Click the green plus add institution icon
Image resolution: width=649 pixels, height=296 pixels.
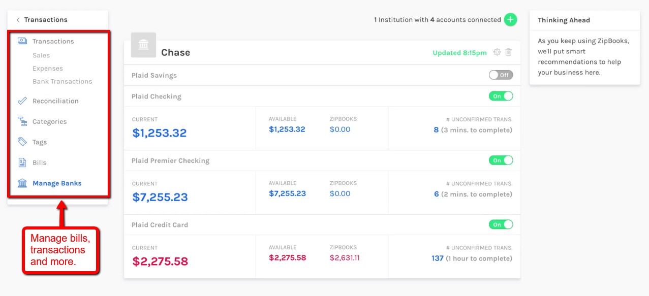tap(510, 20)
